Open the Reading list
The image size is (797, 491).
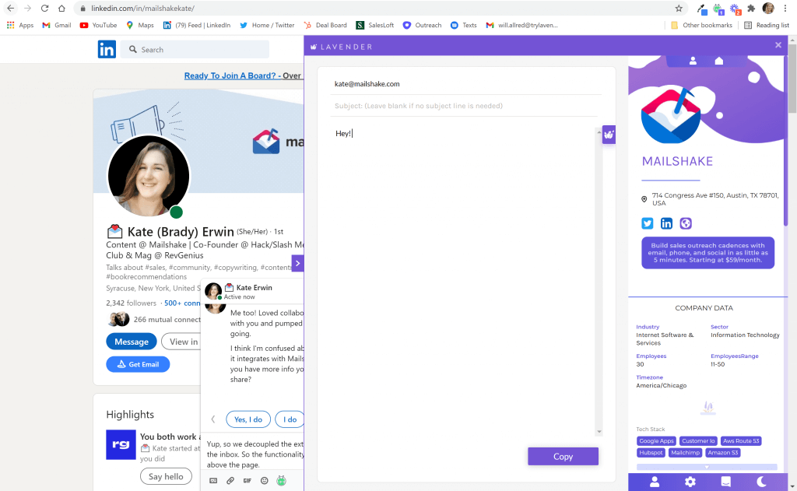767,25
